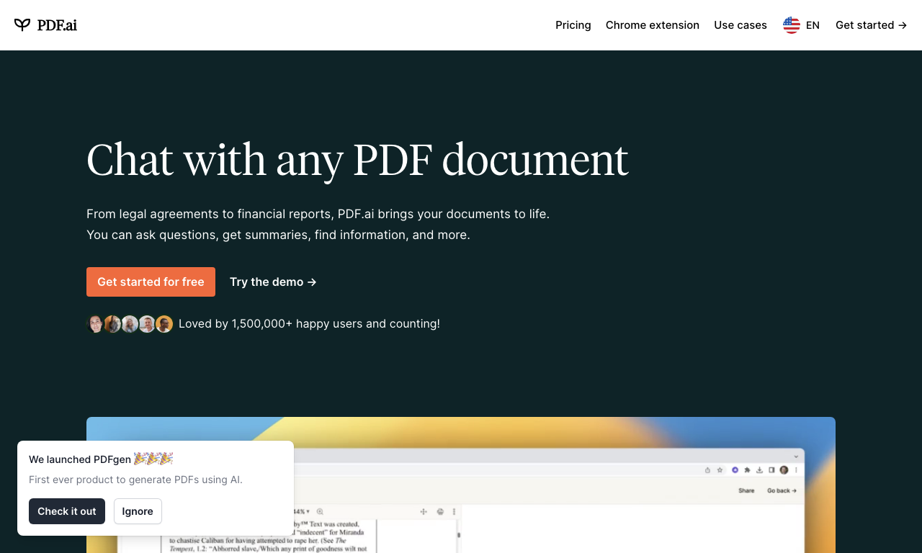The height and width of the screenshot is (553, 922).
Task: Dismiss the PDFgen popup with Ignore
Action: (138, 511)
